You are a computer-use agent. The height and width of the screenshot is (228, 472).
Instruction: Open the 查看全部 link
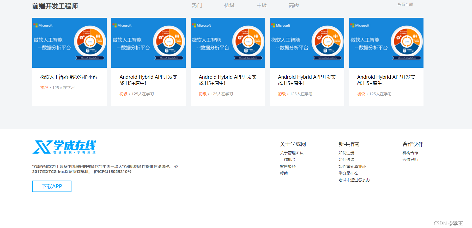pos(405,4)
